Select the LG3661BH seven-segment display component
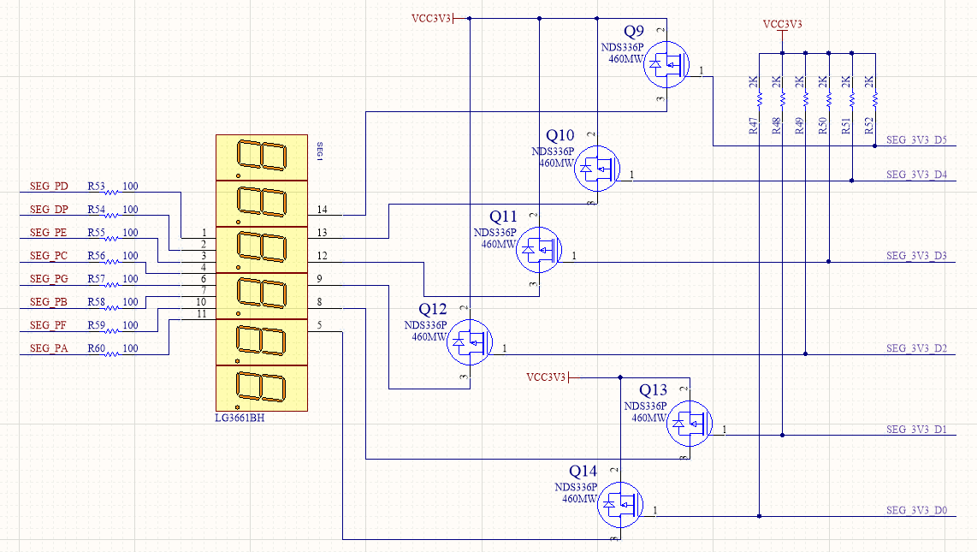Viewport: 977px width, 552px height. [262, 273]
